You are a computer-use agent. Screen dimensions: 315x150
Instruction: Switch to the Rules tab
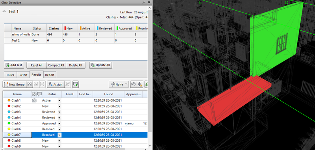(x=11, y=75)
